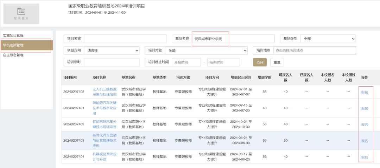Click 报名 for project 20240207401
The image size is (380, 168).
coord(365,108)
